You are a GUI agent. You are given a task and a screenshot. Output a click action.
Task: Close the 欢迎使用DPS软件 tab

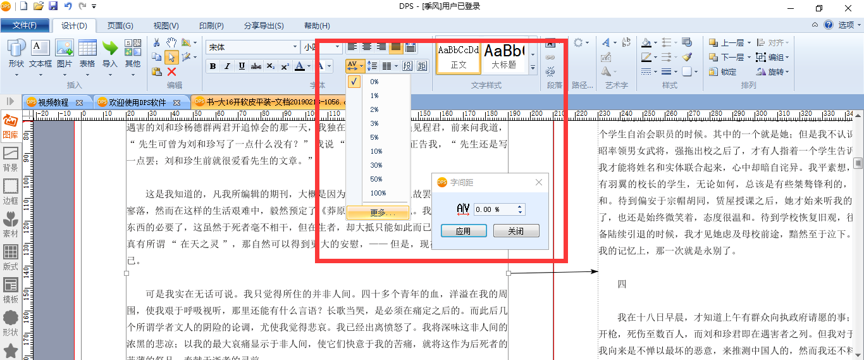(x=177, y=102)
